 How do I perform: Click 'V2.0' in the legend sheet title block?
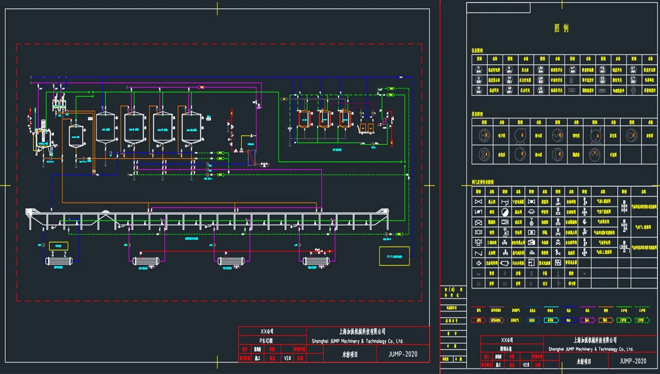(526, 365)
